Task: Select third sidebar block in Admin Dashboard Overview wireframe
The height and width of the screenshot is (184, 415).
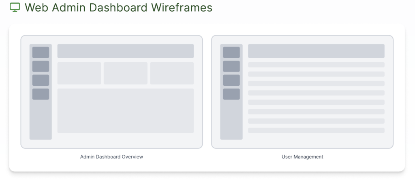Action: tap(41, 80)
